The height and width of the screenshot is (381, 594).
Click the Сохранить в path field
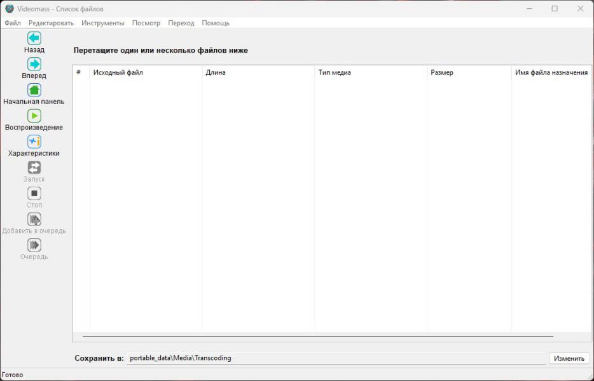coord(336,358)
